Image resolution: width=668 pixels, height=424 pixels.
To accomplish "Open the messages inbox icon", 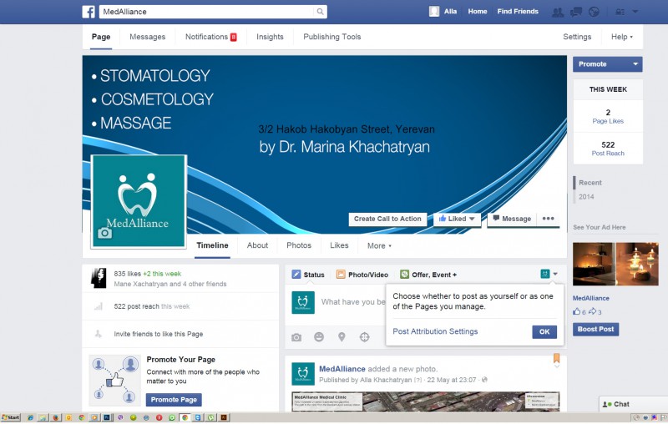I will [576, 12].
